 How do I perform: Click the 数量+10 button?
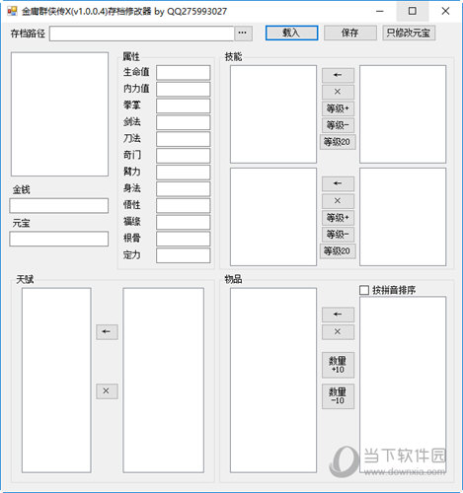pyautogui.click(x=338, y=365)
